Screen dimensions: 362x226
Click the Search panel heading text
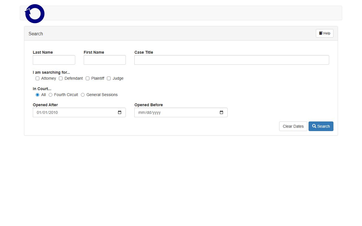(36, 34)
